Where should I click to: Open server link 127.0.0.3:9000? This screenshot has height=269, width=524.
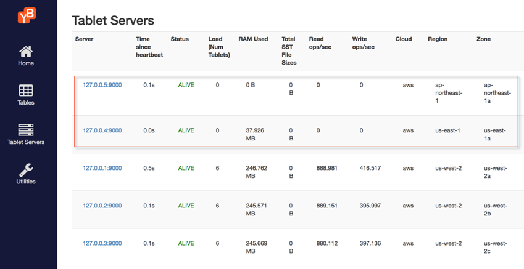tap(102, 243)
